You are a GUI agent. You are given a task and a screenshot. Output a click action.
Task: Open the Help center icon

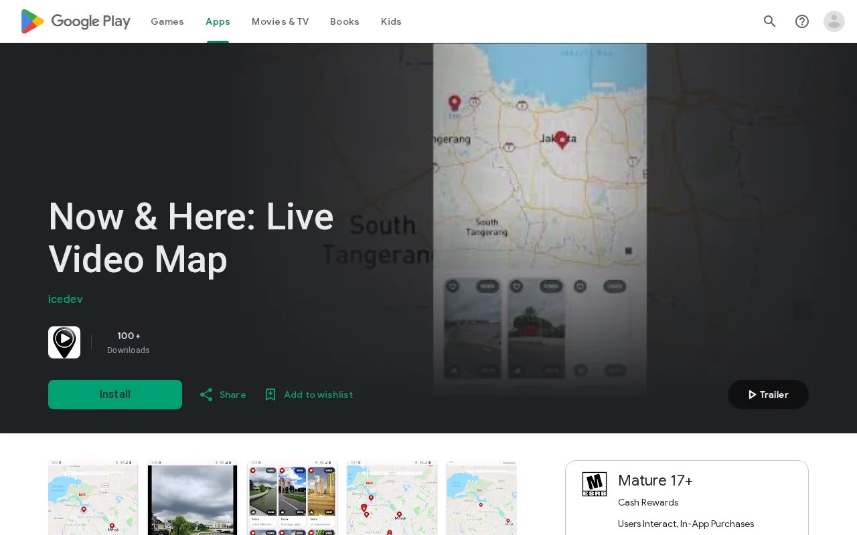[x=802, y=21]
